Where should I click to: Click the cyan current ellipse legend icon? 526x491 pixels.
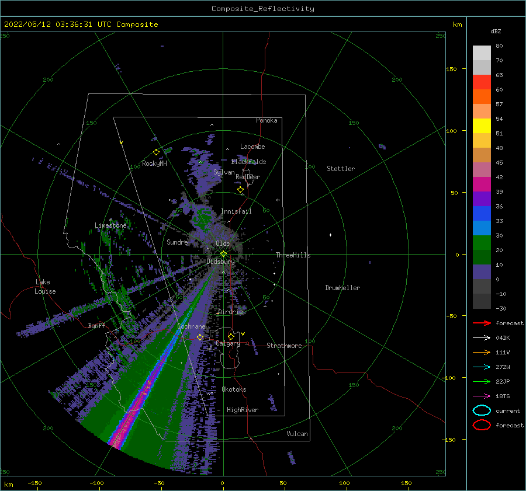pos(482,410)
